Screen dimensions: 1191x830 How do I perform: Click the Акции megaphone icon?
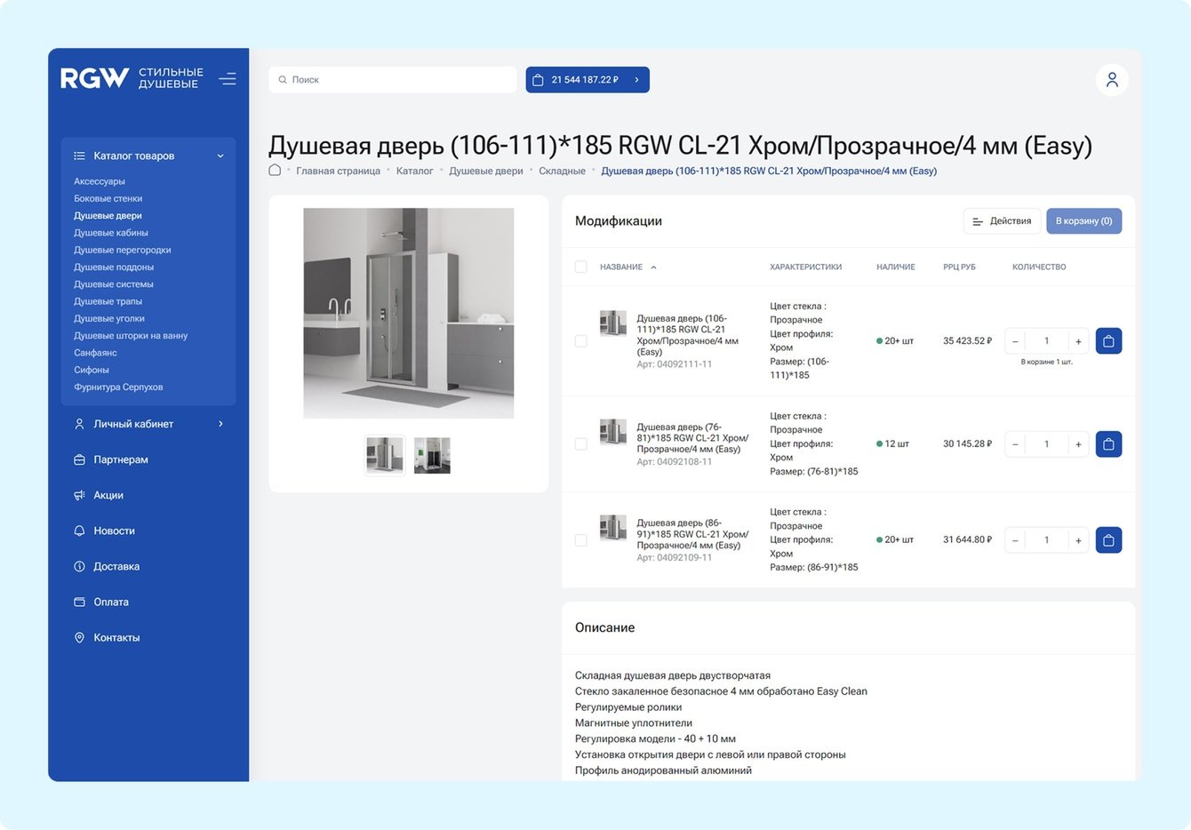point(79,495)
